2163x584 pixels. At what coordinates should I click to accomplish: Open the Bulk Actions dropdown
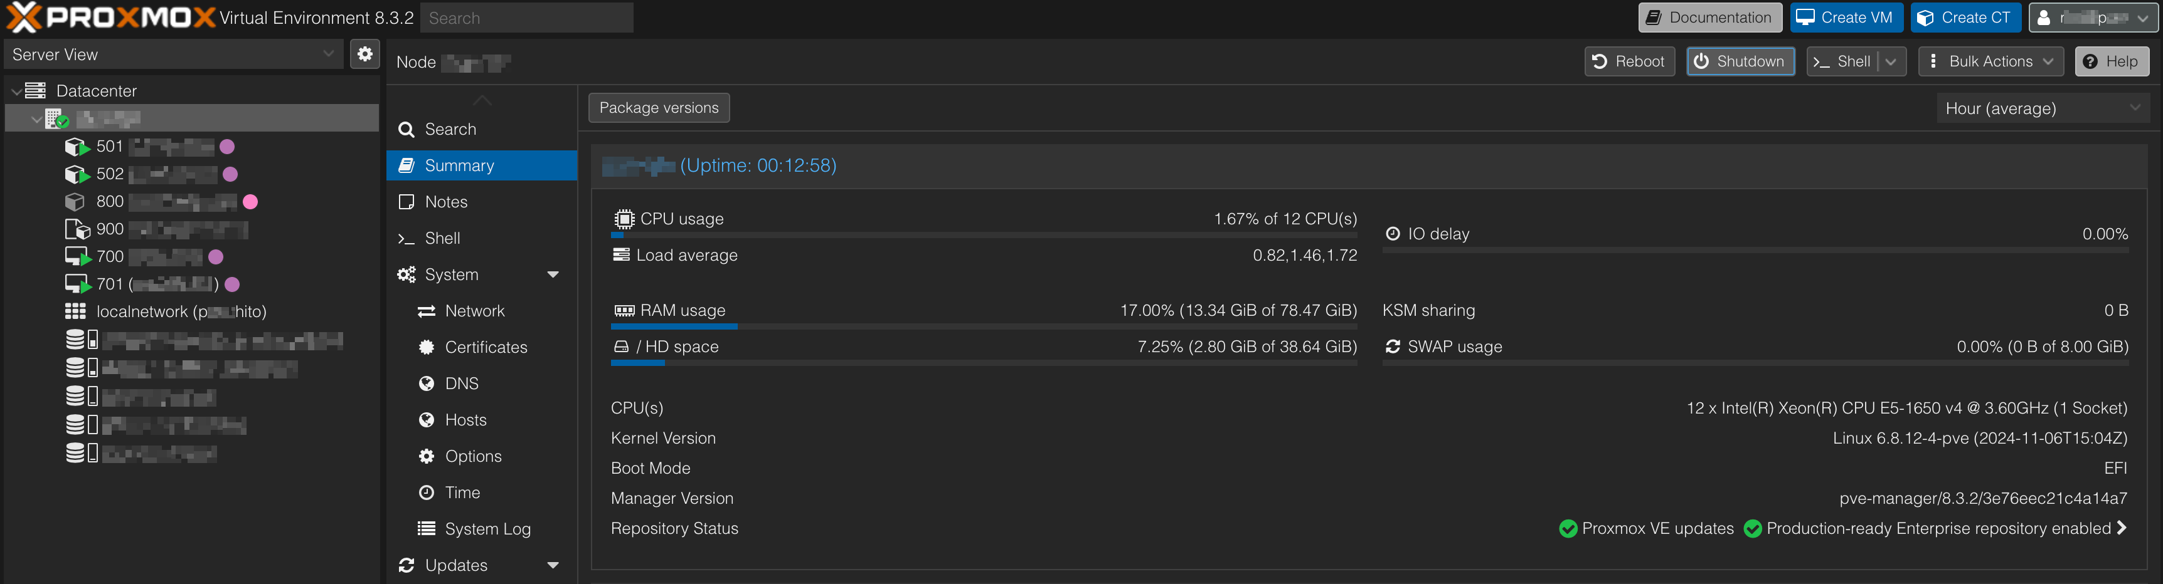(x=1991, y=61)
